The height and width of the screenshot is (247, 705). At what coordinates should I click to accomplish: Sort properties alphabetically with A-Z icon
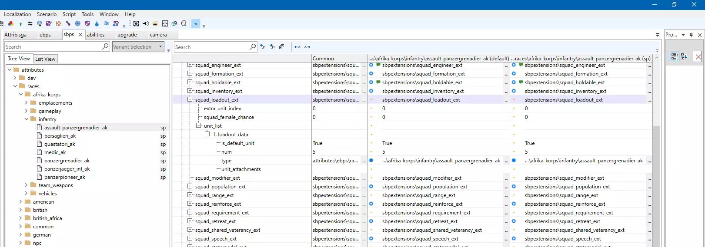tap(684, 56)
